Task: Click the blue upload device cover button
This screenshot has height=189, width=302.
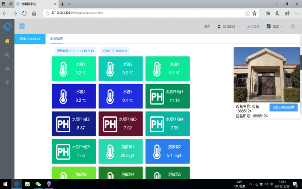Action: 284,107
